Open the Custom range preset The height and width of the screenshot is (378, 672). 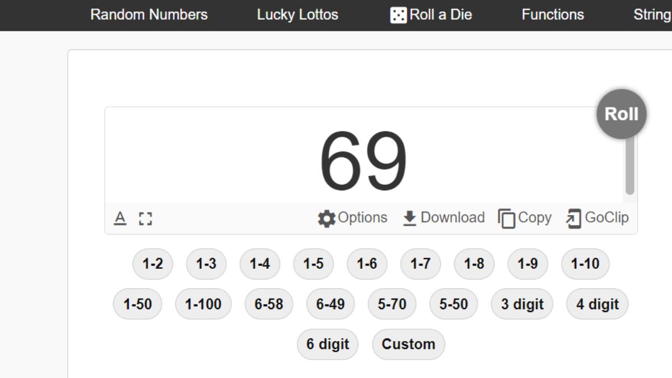(x=408, y=344)
